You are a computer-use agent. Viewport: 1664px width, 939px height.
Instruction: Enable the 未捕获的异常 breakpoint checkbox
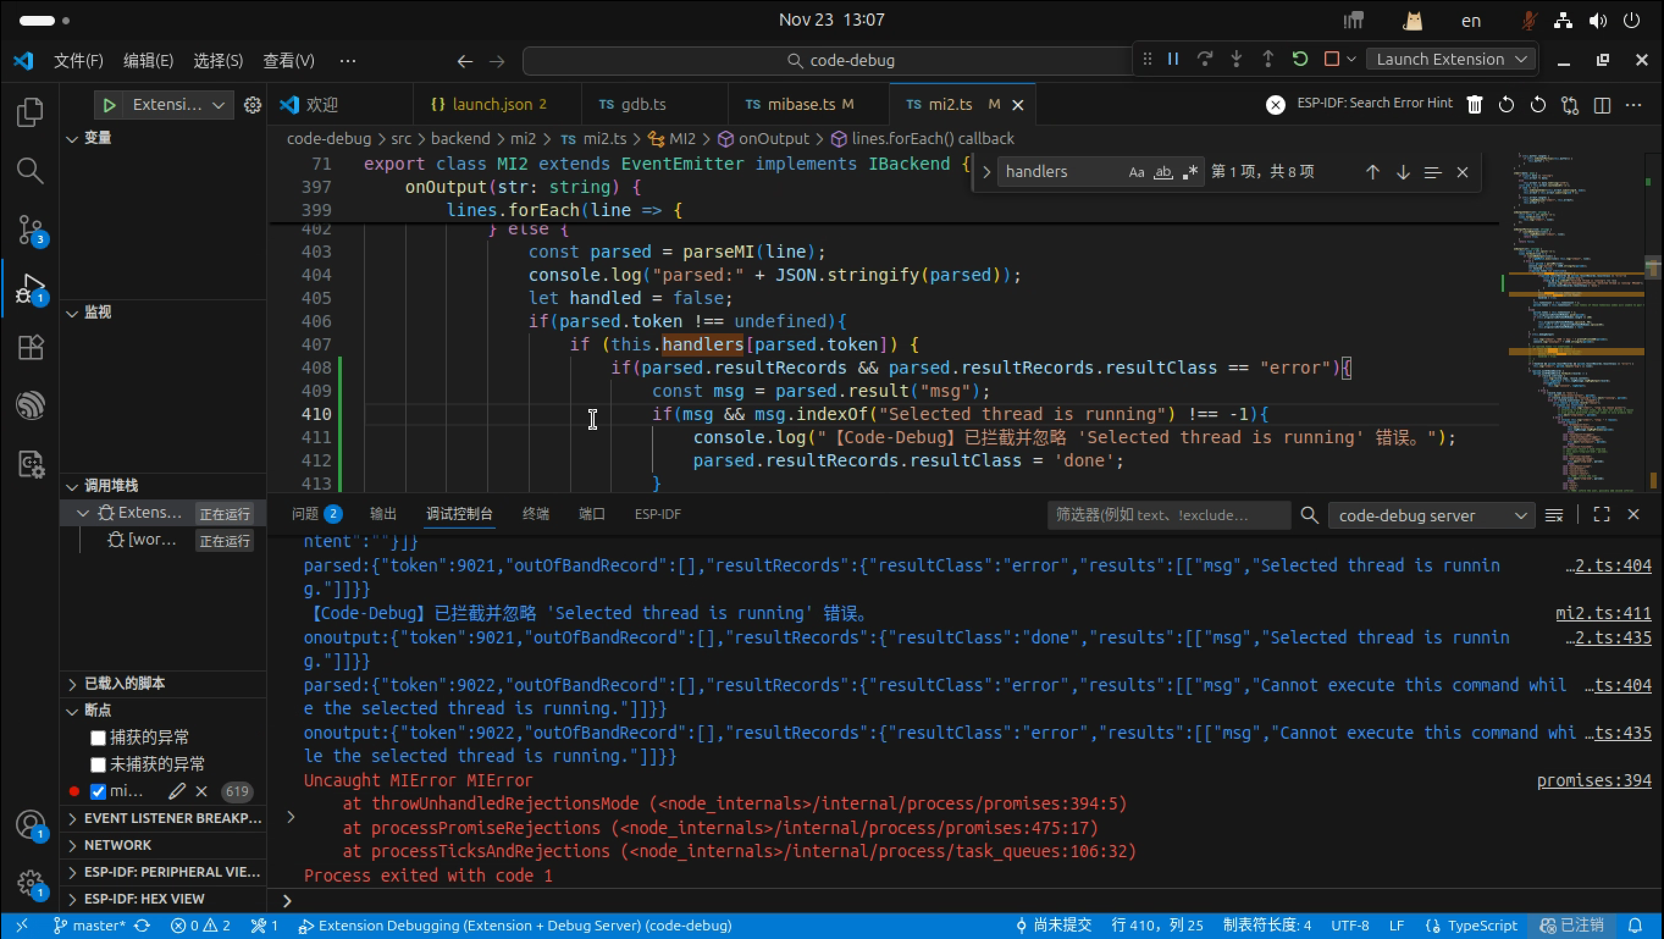pos(98,764)
